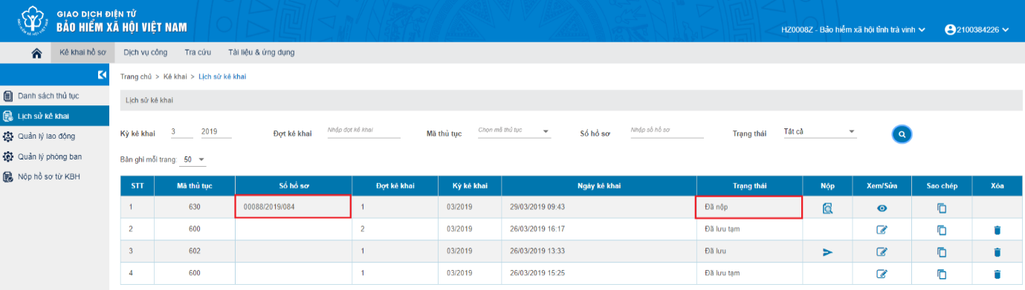Change the Bản ghi mỗi trang dropdown
1025x290 pixels.
pos(194,159)
